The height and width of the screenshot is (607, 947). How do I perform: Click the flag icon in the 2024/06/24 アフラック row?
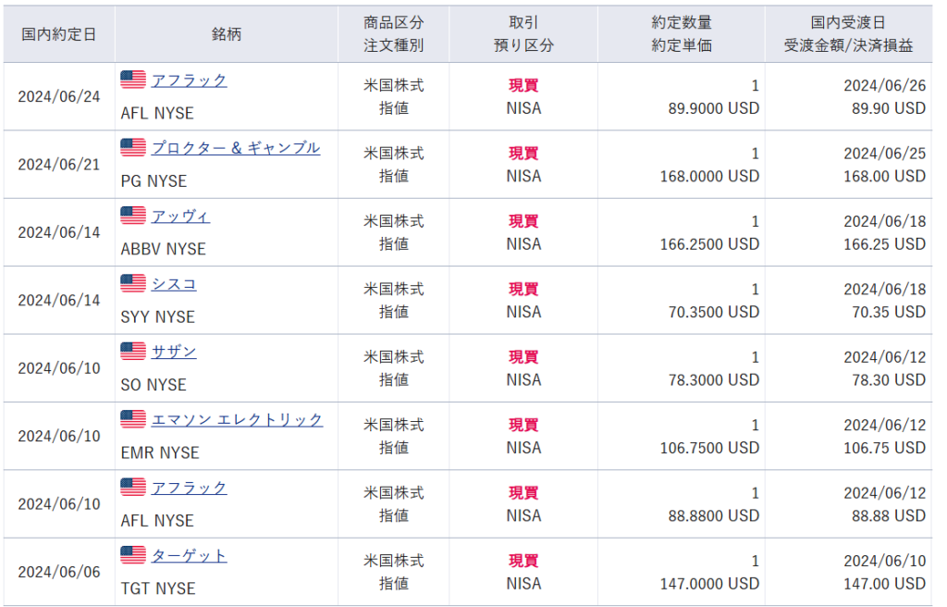point(133,80)
